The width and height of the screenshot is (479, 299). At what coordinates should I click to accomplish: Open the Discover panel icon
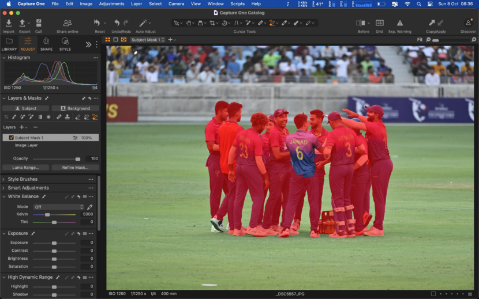click(x=468, y=23)
